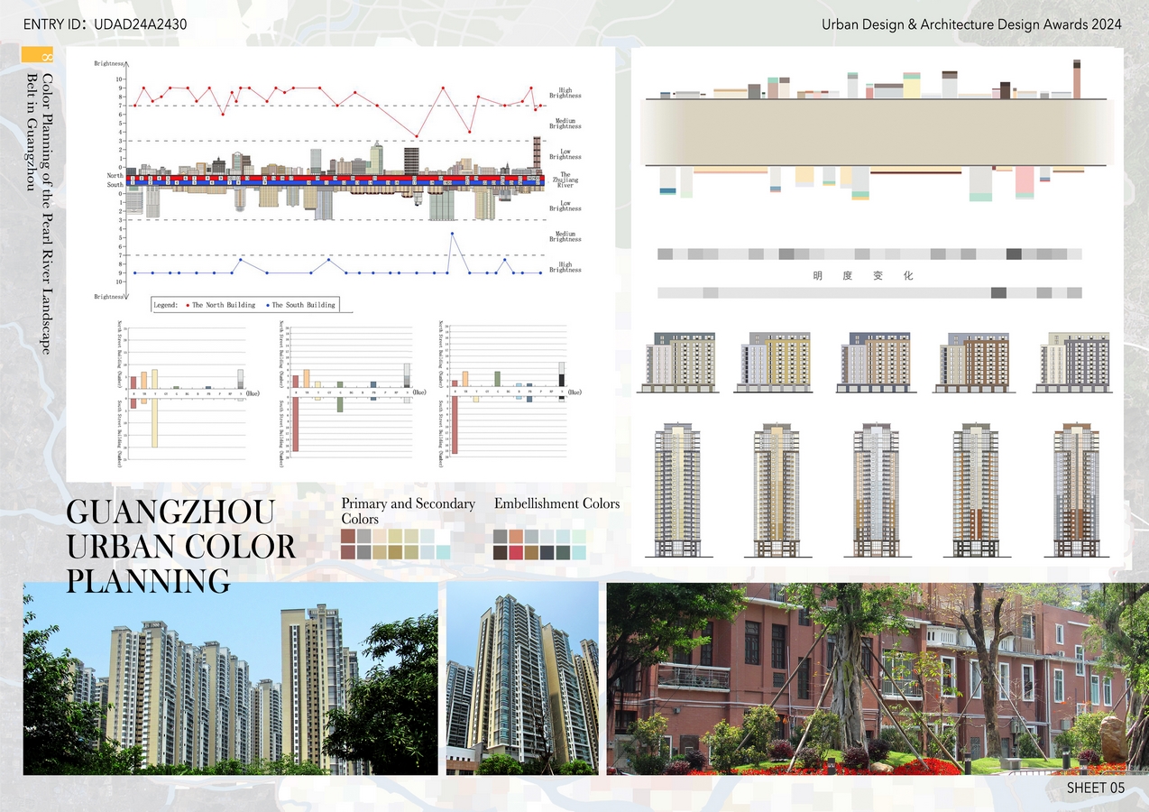Click the Embellishment Colors heading
The width and height of the screenshot is (1149, 812).
tap(556, 503)
